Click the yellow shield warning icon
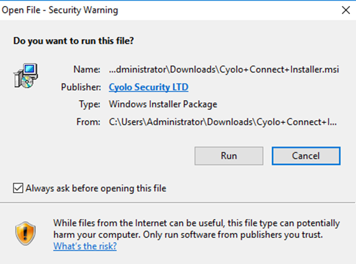356x264 pixels. pos(26,234)
